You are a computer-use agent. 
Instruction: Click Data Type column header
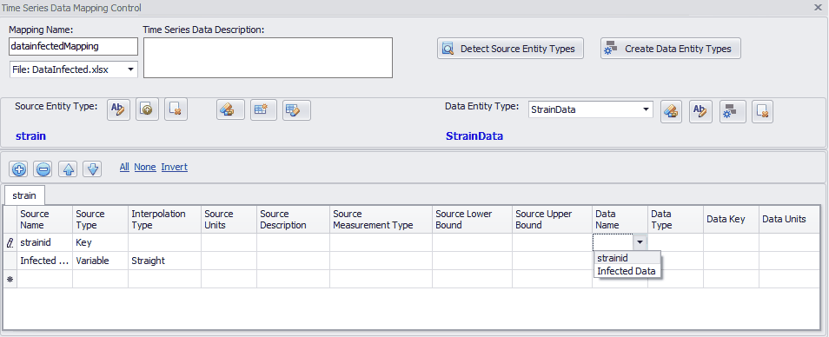(676, 219)
